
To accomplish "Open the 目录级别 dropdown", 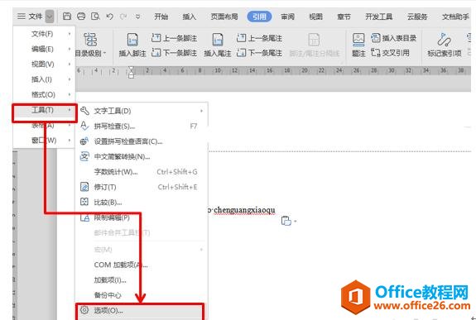I will (x=90, y=45).
